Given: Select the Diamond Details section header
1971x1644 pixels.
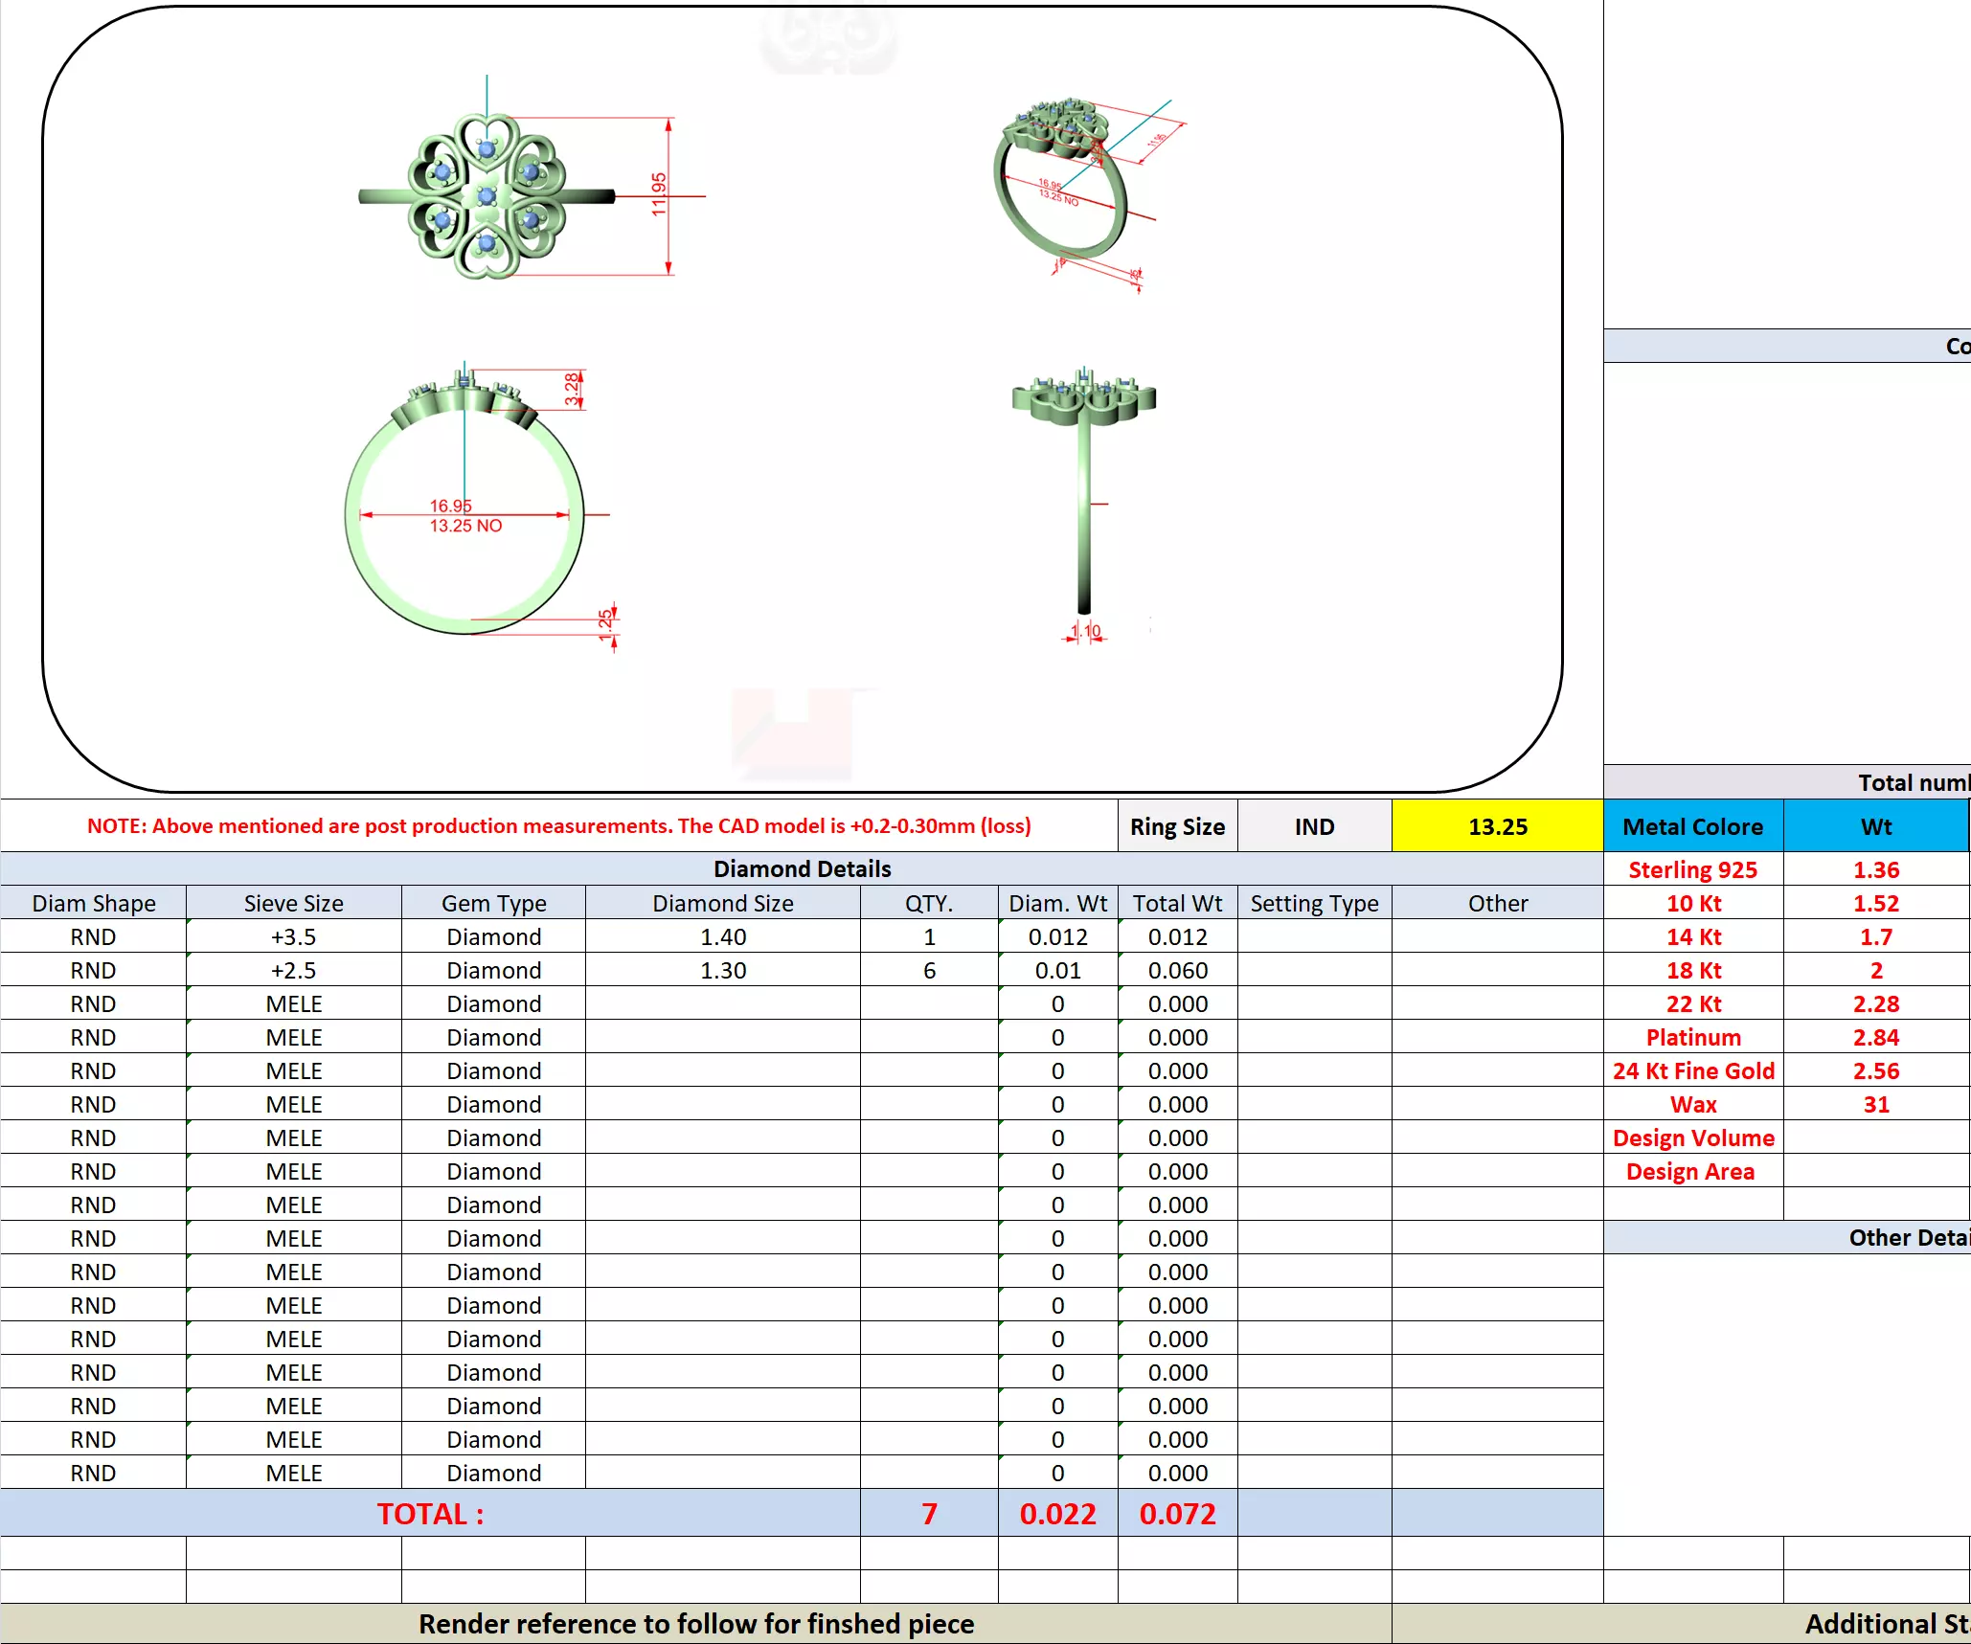Looking at the screenshot, I should tap(802, 868).
